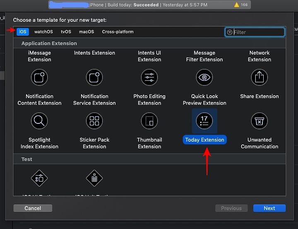Choose the Photo Editing Extension sliders icon

[149, 77]
